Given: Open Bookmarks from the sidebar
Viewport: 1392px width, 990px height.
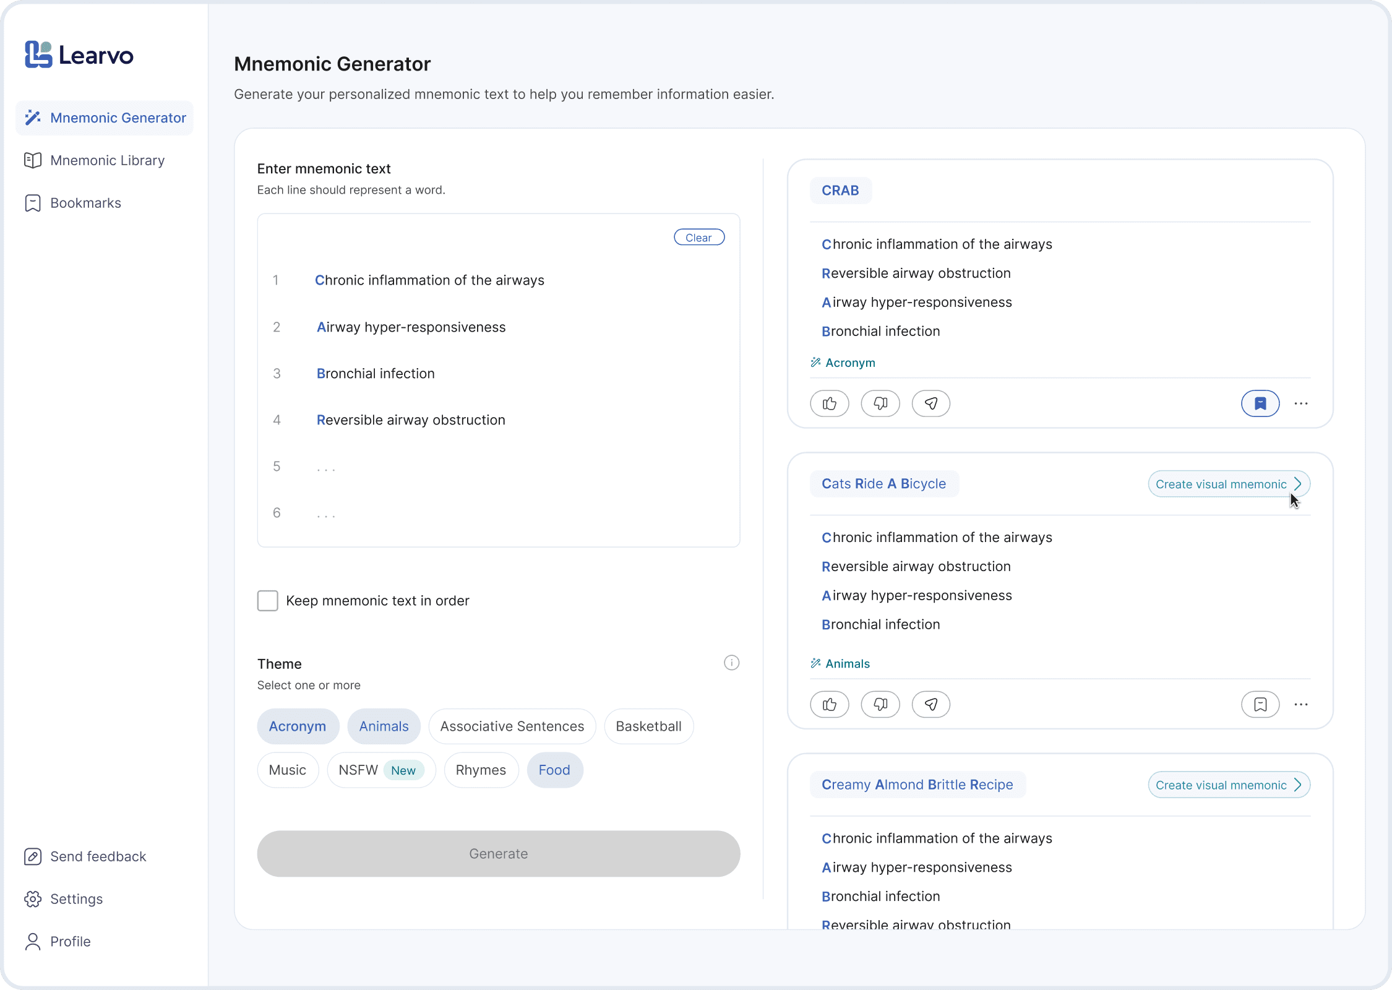Looking at the screenshot, I should pos(85,203).
